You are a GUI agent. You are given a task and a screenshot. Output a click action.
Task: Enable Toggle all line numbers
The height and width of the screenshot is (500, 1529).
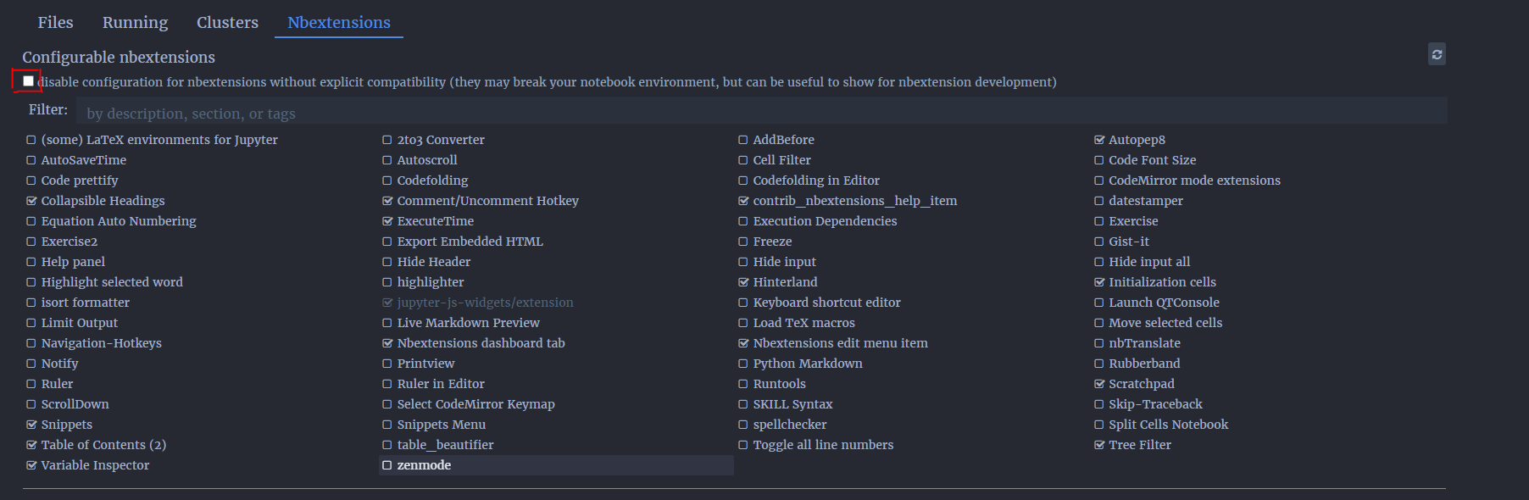tap(743, 445)
